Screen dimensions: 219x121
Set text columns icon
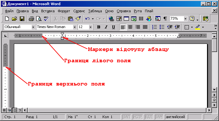(x=141, y=19)
